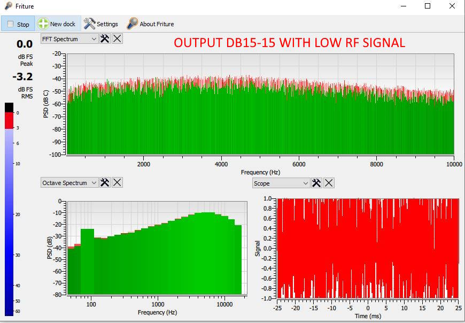465x323 pixels.
Task: Open Friture Settings
Action: pyautogui.click(x=101, y=24)
